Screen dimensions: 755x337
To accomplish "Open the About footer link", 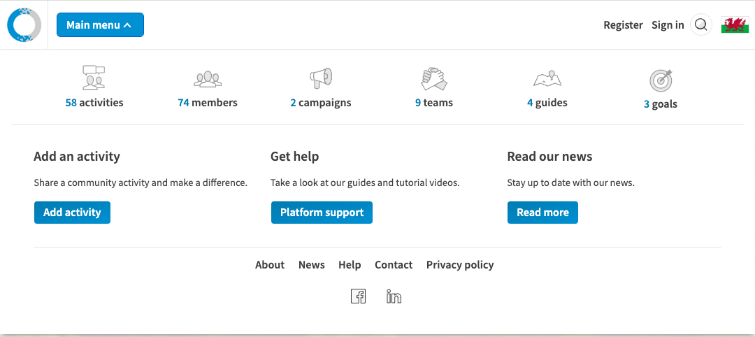I will point(270,265).
